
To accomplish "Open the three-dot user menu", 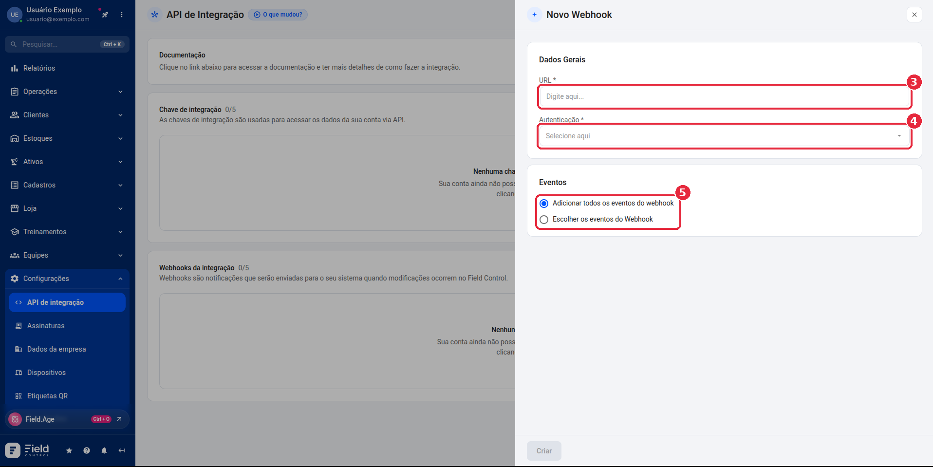I will [x=122, y=15].
